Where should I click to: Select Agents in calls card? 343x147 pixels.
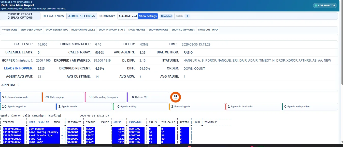pos(84,107)
